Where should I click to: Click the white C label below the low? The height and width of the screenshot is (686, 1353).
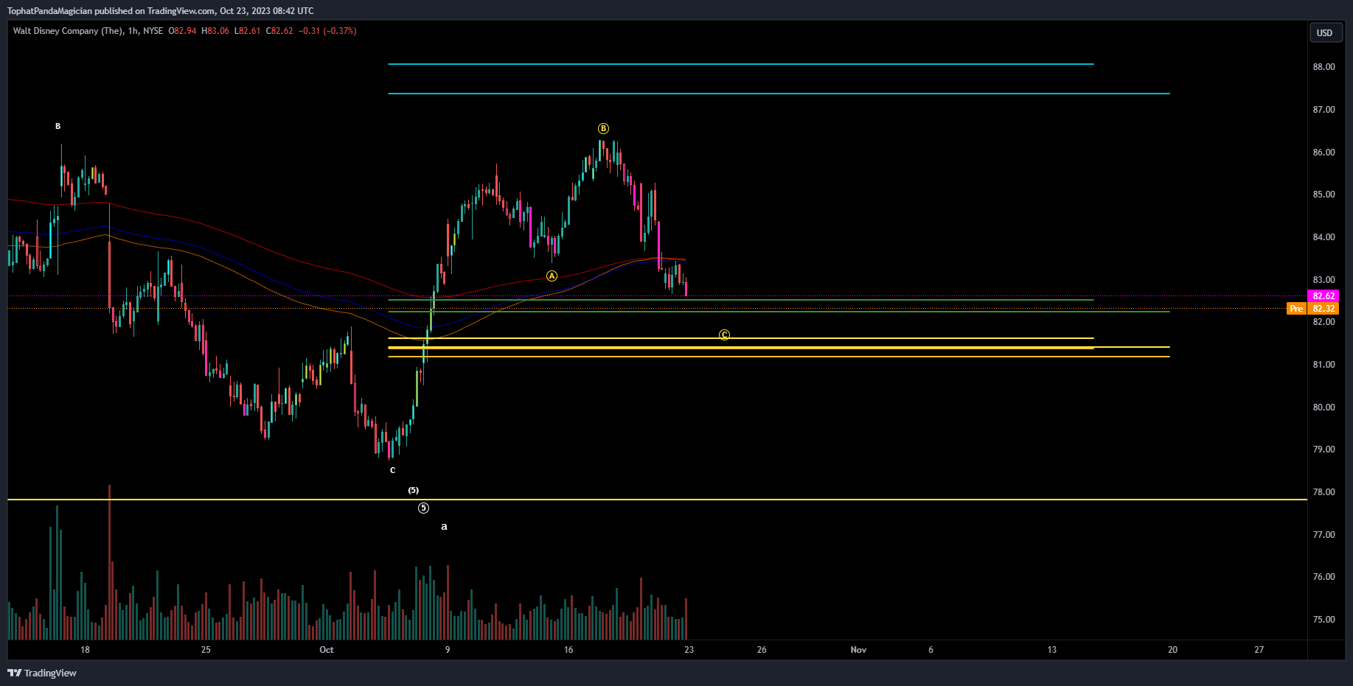coord(392,471)
